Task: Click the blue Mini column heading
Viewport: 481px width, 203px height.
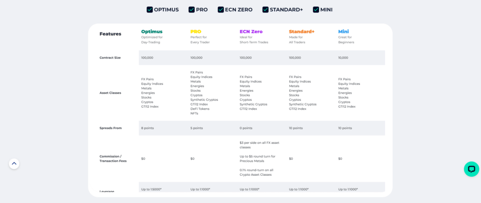Action: pyautogui.click(x=343, y=31)
